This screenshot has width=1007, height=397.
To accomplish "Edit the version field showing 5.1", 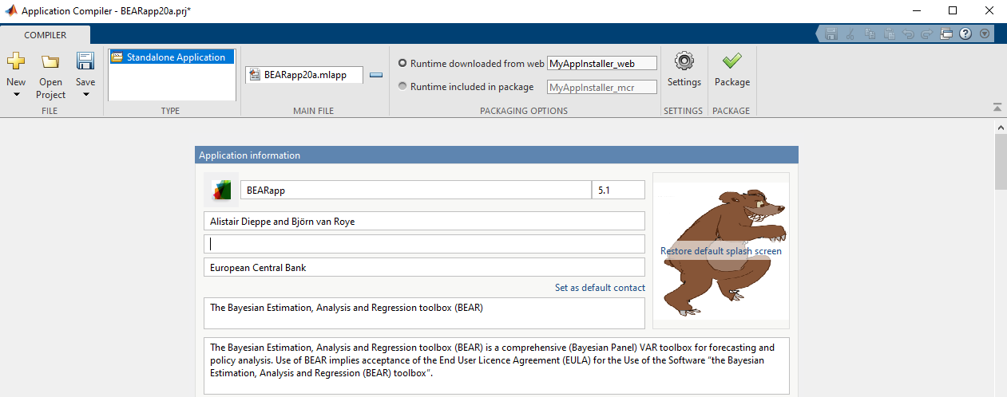I will 618,191.
